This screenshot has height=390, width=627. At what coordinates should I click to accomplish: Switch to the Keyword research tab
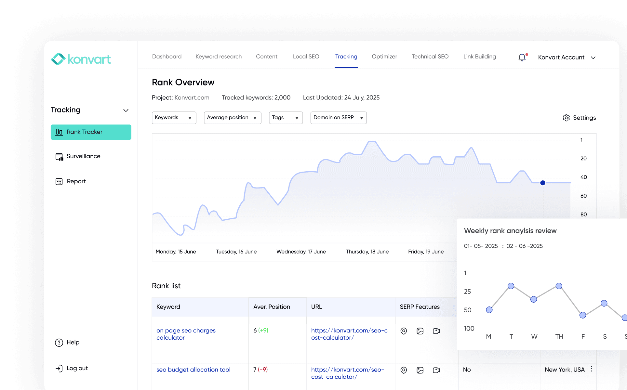219,57
